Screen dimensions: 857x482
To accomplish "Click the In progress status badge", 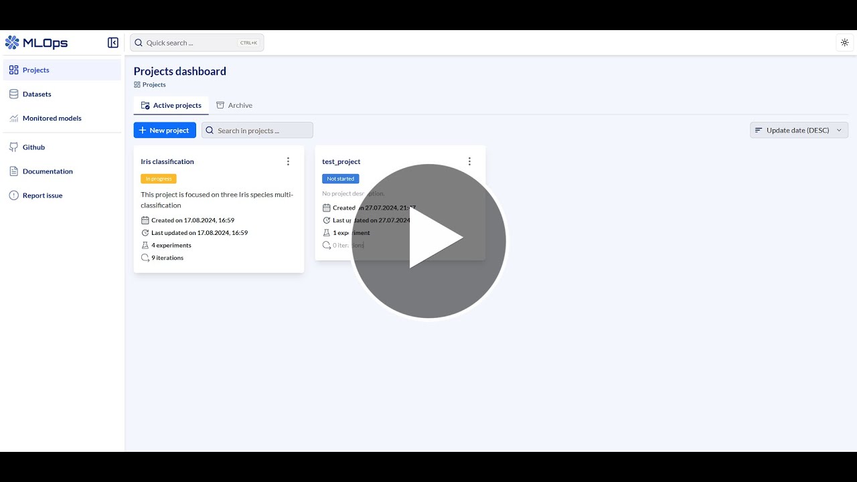I will [x=159, y=179].
